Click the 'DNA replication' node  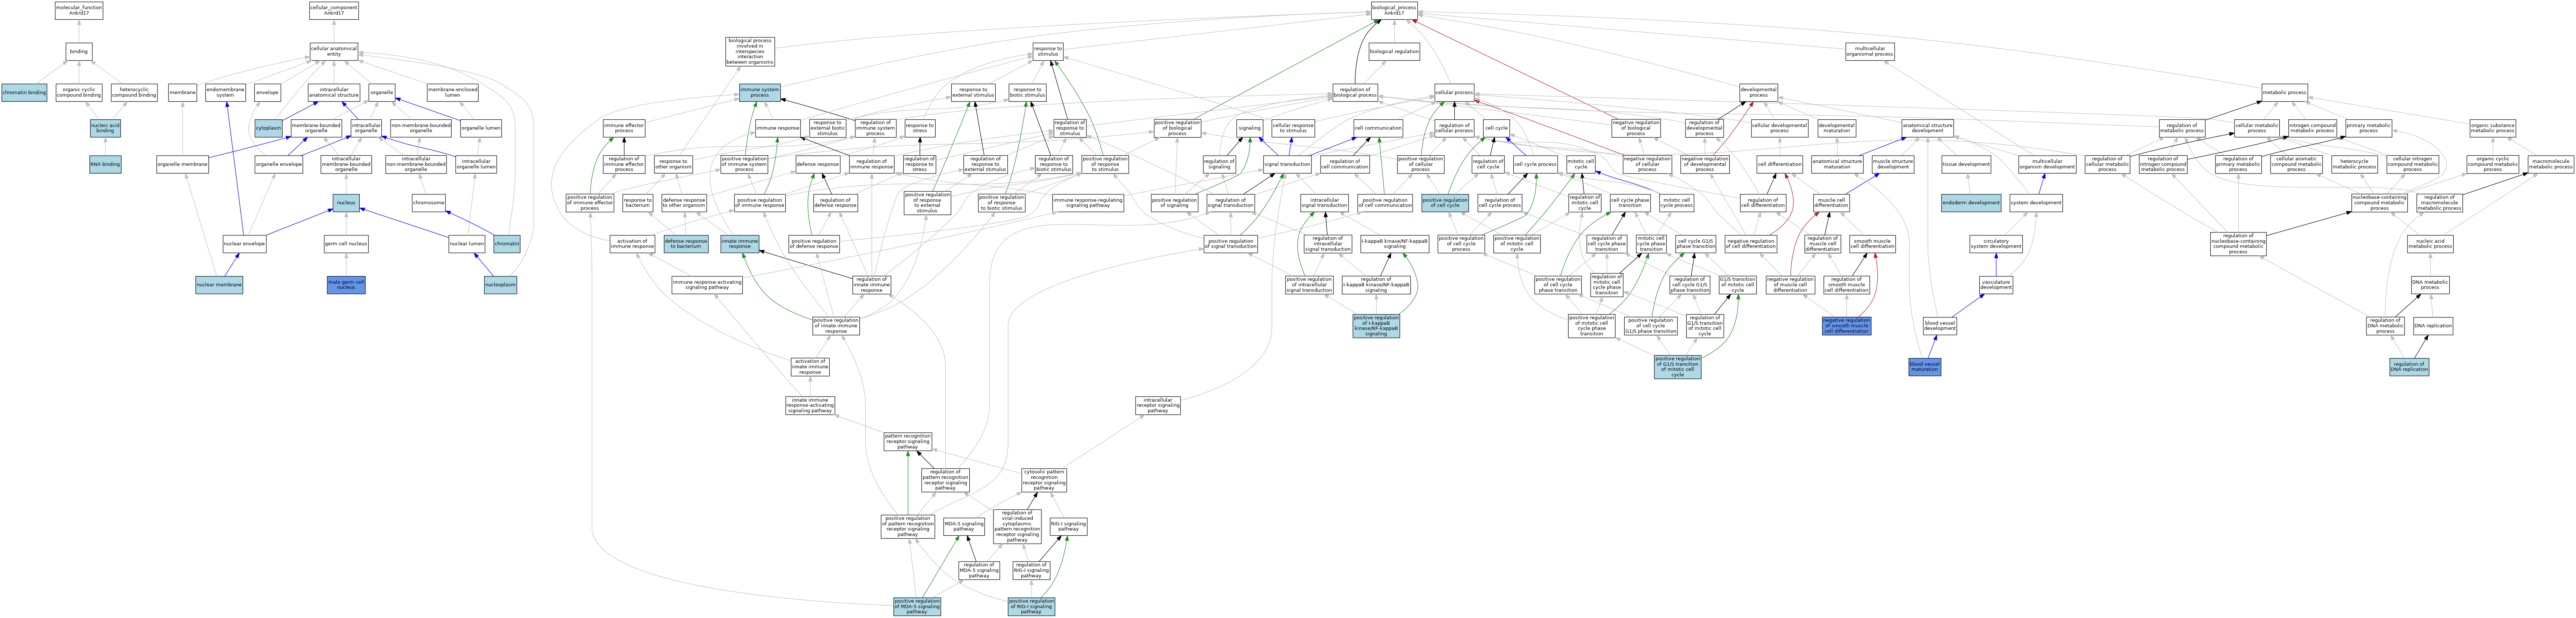click(x=2433, y=326)
